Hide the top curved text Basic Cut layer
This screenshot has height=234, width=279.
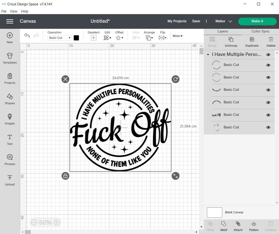coord(268,102)
